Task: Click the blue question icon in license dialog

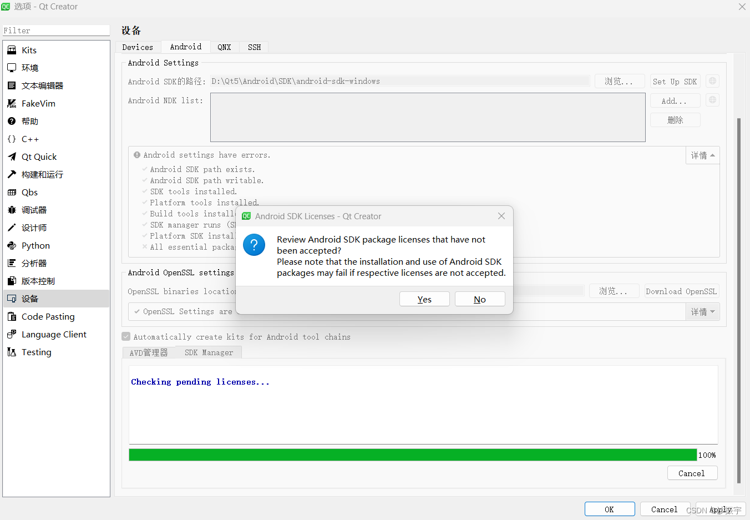Action: (254, 245)
